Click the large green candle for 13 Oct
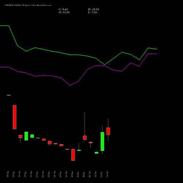Viewport: 183px width, 183px height. (x=102, y=141)
